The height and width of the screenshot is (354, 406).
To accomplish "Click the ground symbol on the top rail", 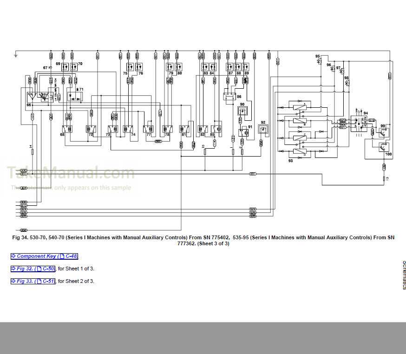I will click(16, 55).
